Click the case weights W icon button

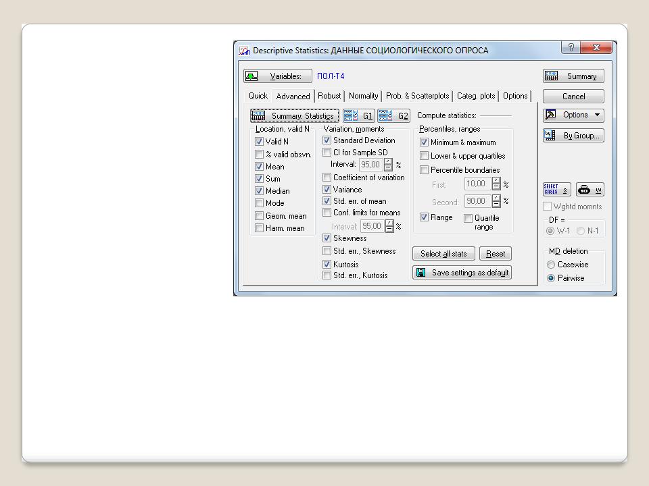pos(590,190)
